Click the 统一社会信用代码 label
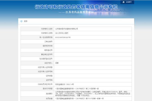The height and width of the screenshot is (101, 152). 46,37
